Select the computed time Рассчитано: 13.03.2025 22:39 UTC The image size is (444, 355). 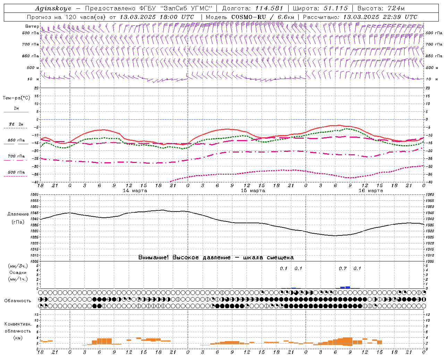360,17
